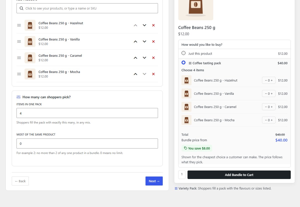Click the down arrow on the Mocha row
Viewport: 300px width, 207px height.
pyautogui.click(x=144, y=74)
